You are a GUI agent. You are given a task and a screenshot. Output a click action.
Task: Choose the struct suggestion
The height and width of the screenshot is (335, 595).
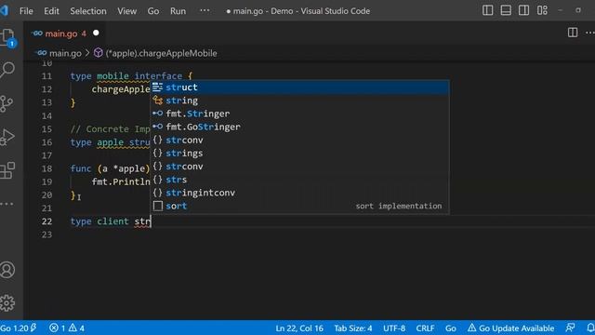(299, 87)
